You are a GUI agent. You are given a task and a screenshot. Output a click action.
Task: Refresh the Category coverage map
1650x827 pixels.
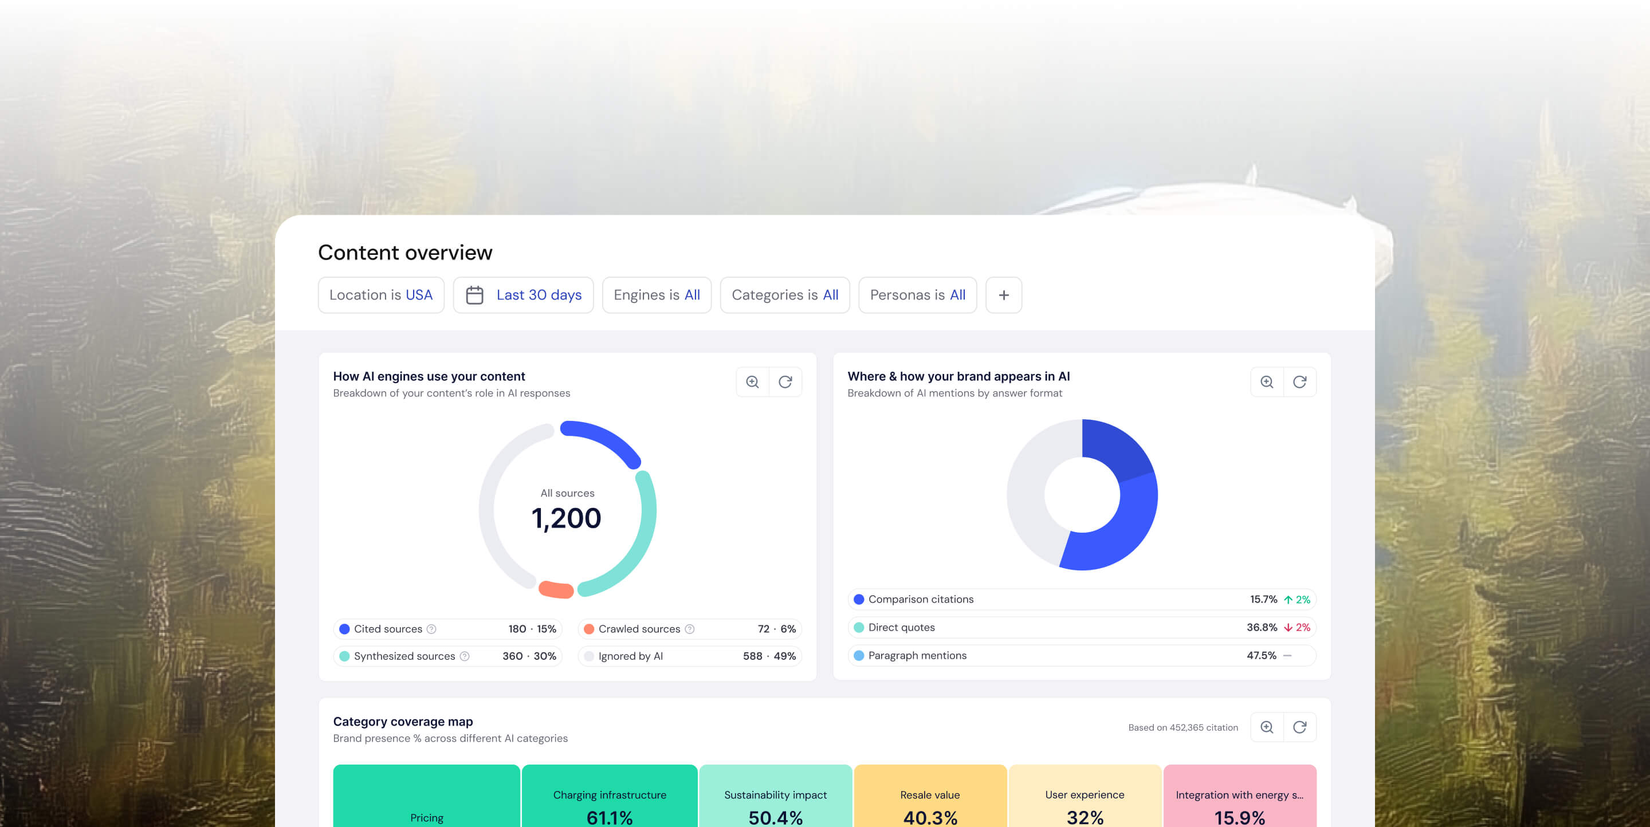tap(1301, 727)
